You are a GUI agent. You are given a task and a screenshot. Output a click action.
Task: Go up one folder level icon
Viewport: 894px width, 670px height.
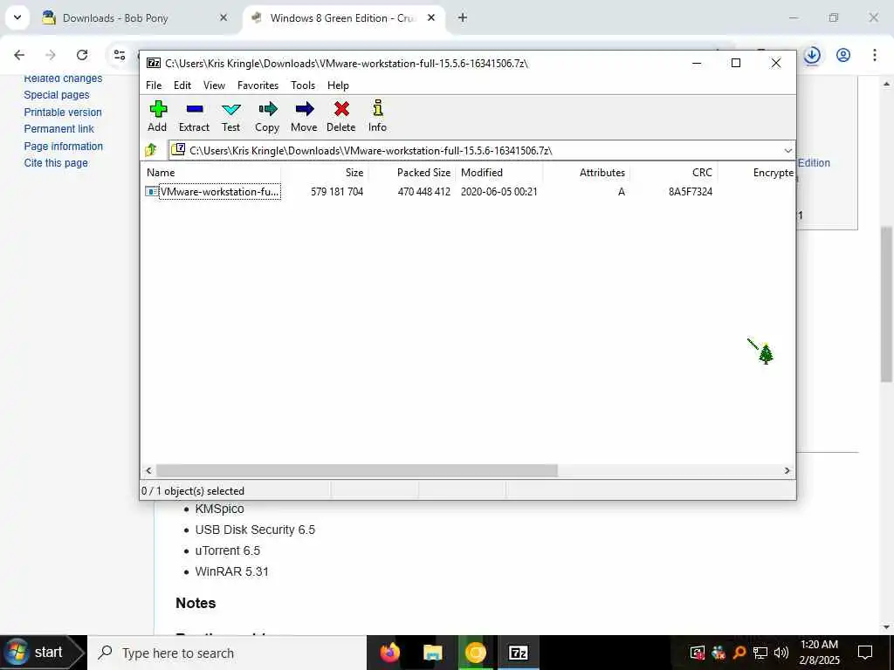(x=151, y=150)
